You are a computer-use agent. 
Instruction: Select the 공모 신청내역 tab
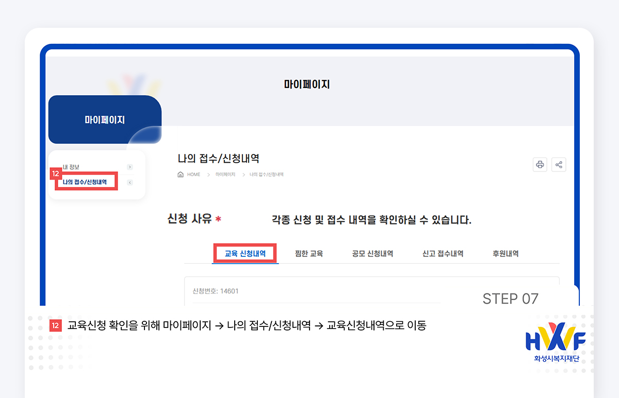(372, 253)
